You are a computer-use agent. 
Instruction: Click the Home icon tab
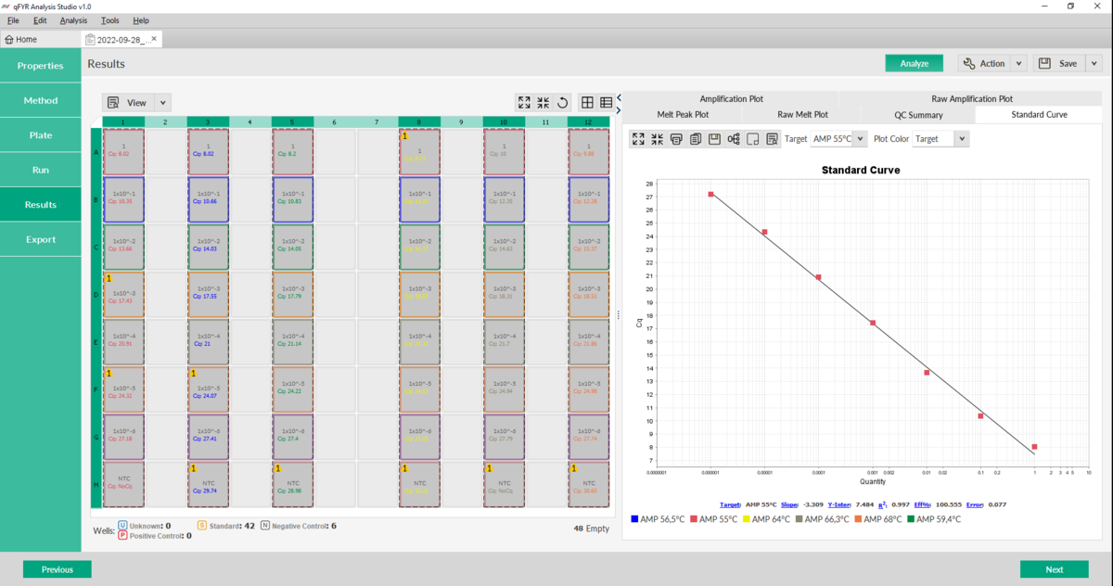point(20,39)
